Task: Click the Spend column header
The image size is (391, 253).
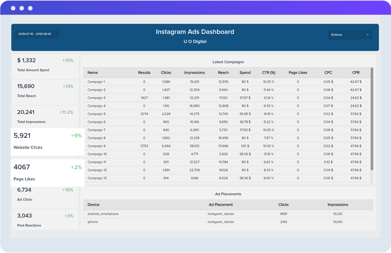Action: [x=245, y=73]
